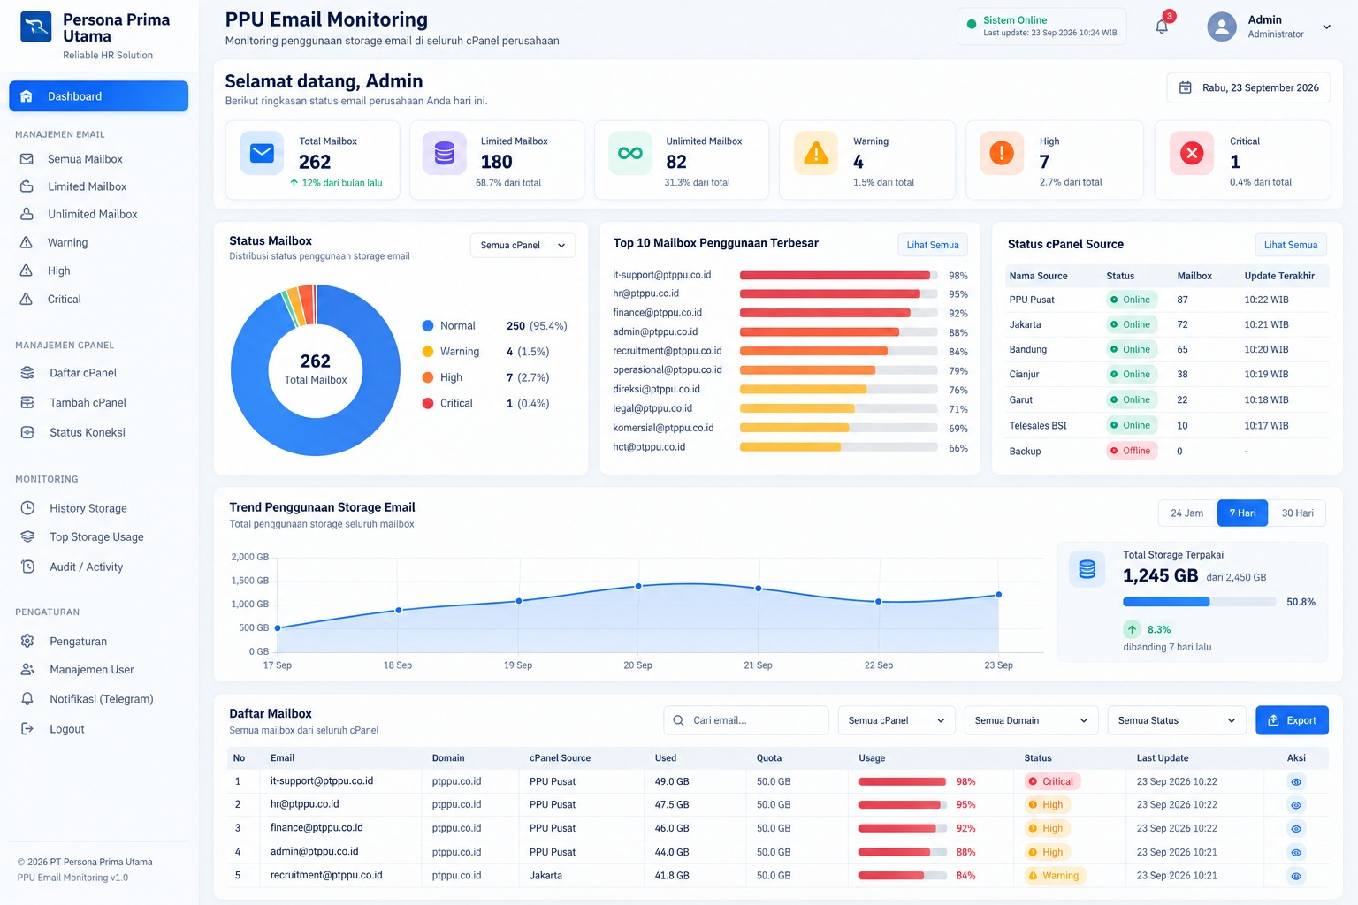The width and height of the screenshot is (1358, 905).
Task: Click the Tambah cPanel sidebar icon
Action: pos(27,402)
